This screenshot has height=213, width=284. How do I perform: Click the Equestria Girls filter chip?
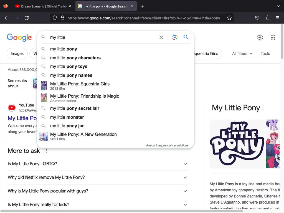coord(208,54)
